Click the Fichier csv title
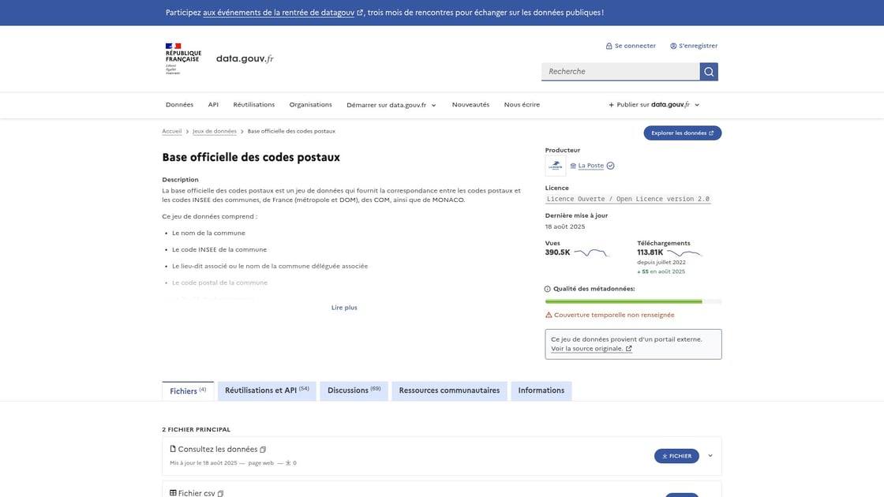This screenshot has height=497, width=884. (x=197, y=493)
